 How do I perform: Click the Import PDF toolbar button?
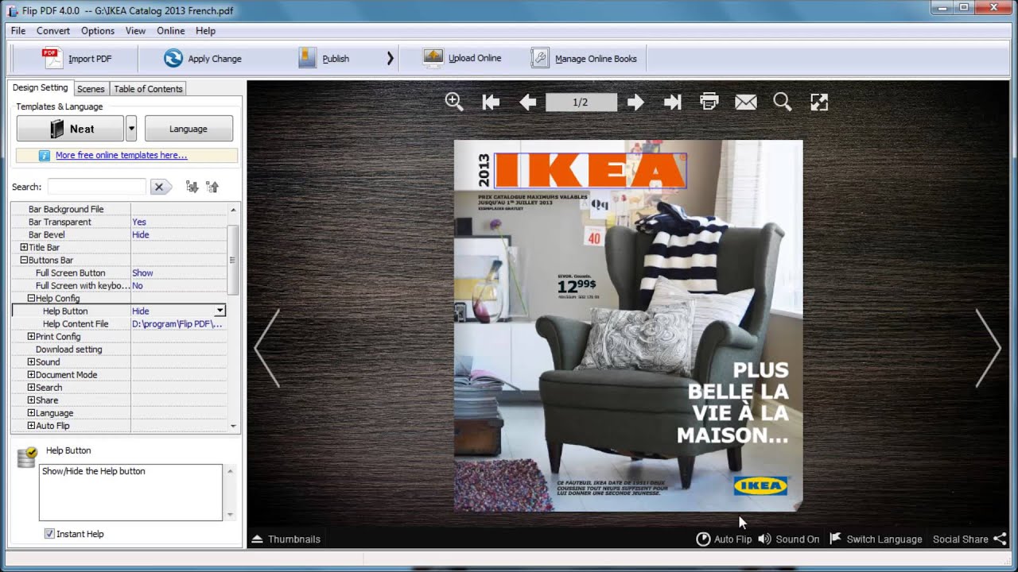click(76, 58)
